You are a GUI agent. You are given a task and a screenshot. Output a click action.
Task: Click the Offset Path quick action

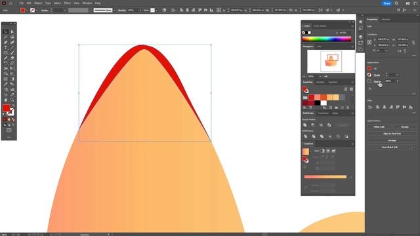pyautogui.click(x=379, y=127)
